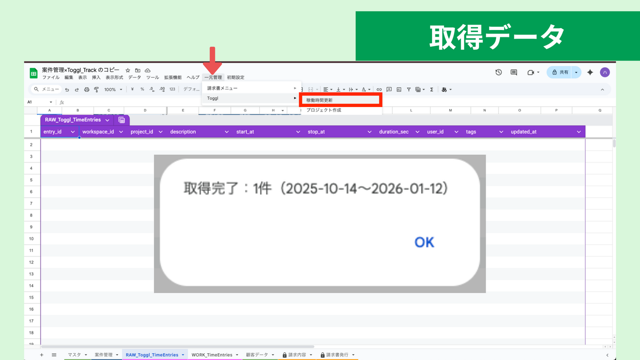The width and height of the screenshot is (640, 360).
Task: Open vertical align dropdown
Action: click(340, 90)
